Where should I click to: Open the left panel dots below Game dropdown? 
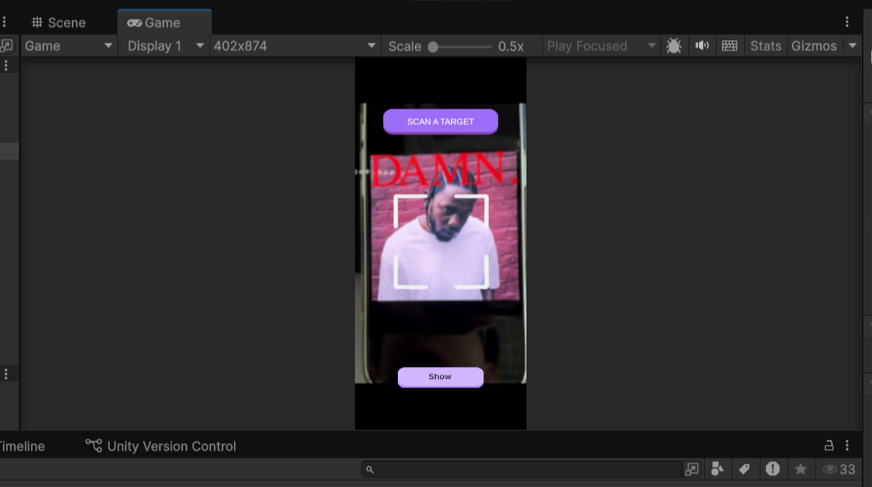(6, 66)
